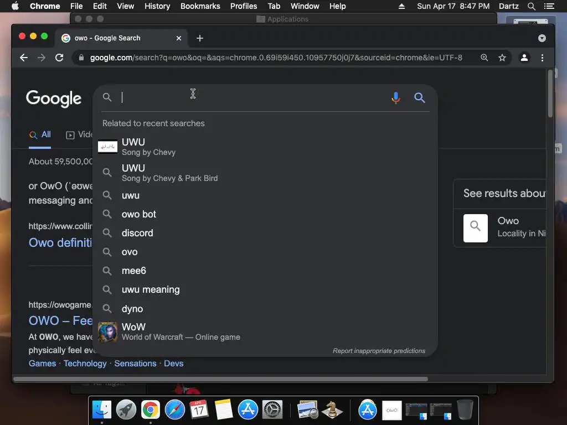Go back with the browser back arrow
This screenshot has width=567, height=425.
click(24, 58)
